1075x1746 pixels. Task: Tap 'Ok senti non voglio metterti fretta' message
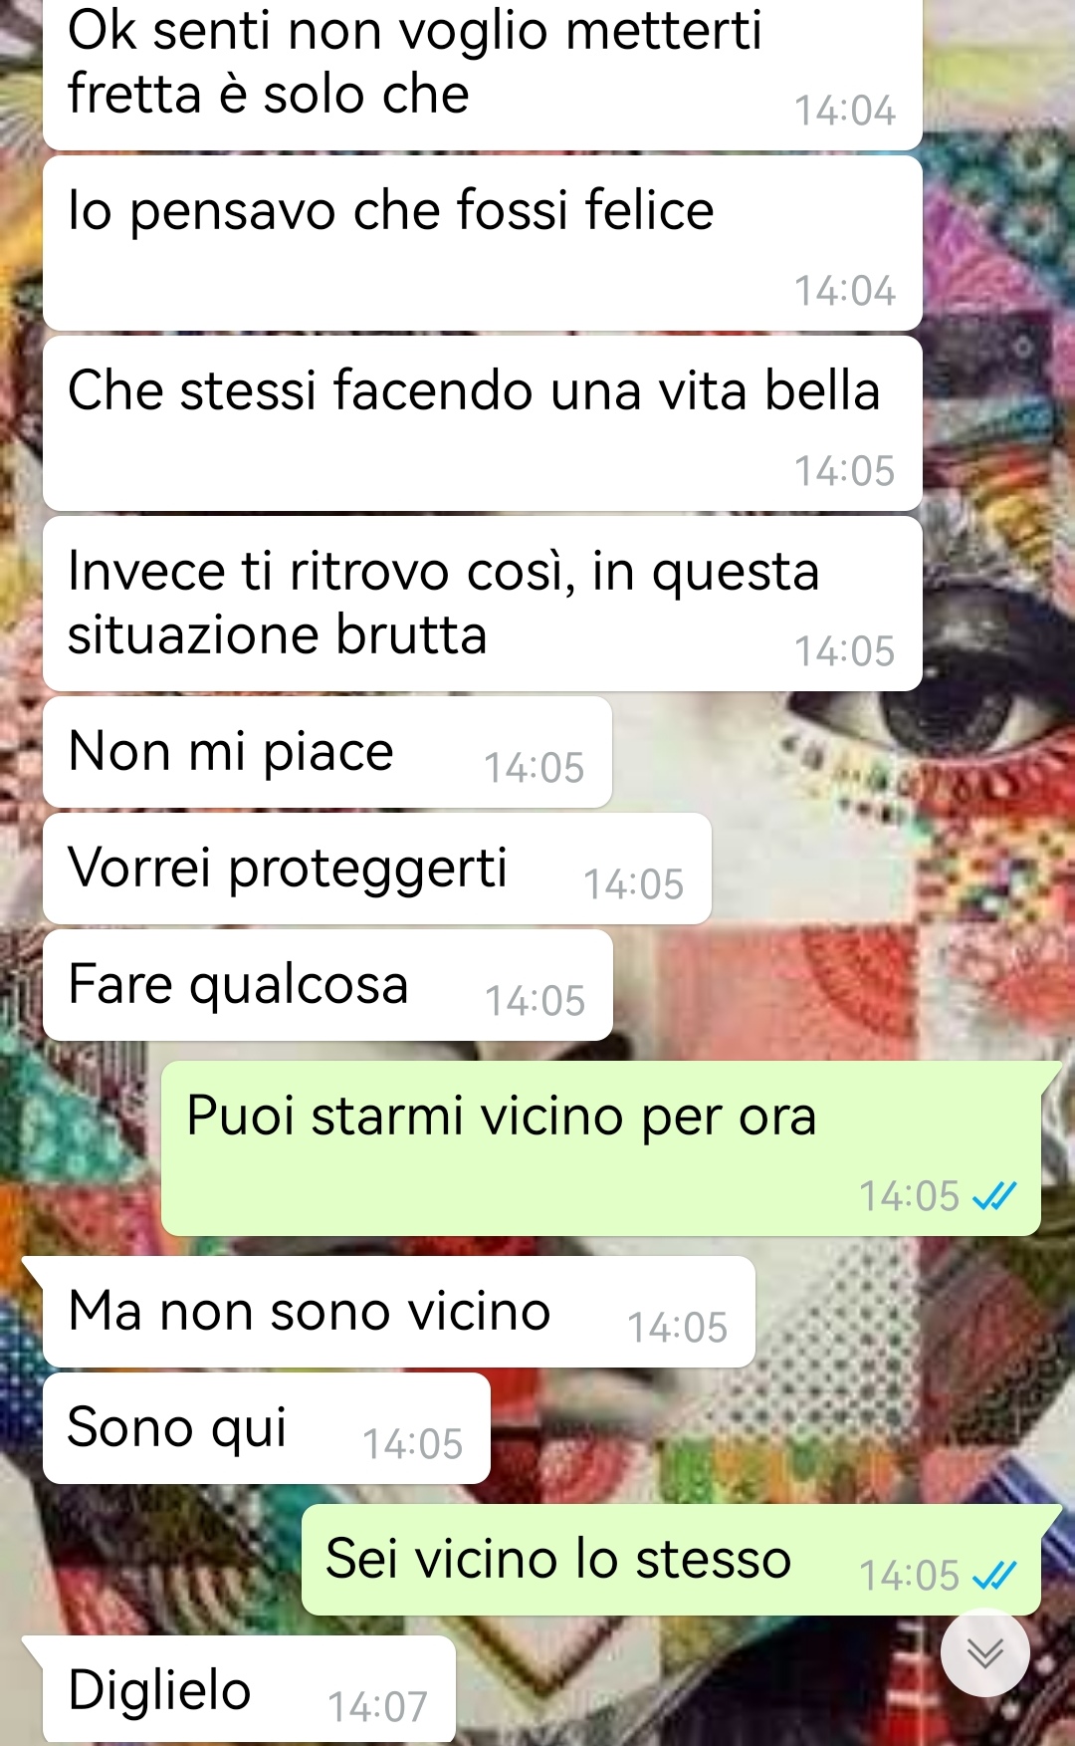483,75
